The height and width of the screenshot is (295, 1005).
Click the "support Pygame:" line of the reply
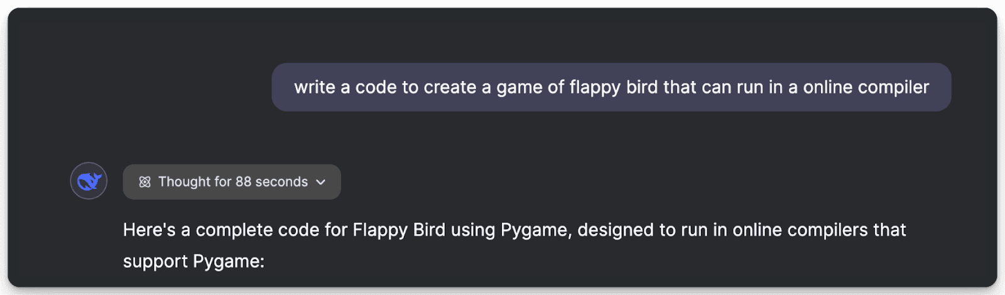[x=194, y=261]
